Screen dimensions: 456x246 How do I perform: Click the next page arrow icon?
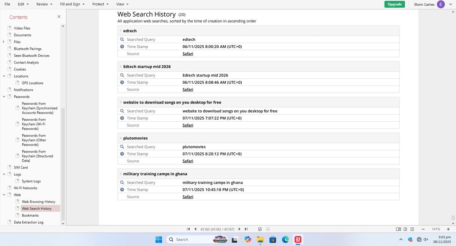pyautogui.click(x=239, y=229)
